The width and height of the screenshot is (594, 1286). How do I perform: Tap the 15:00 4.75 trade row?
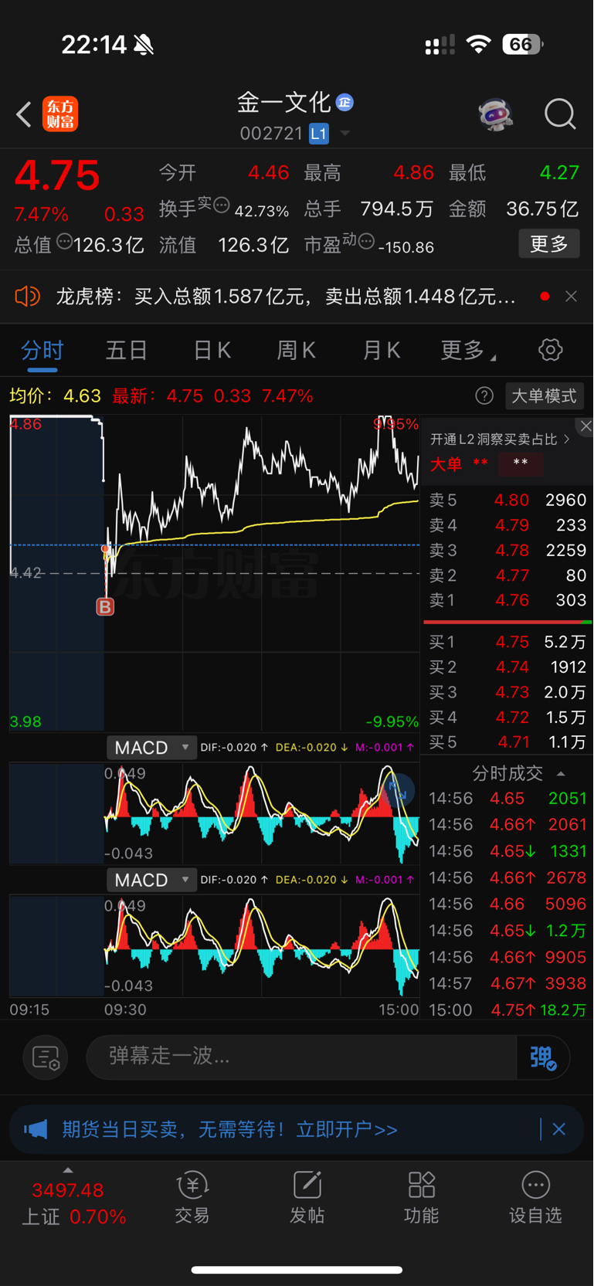pyautogui.click(x=507, y=1009)
